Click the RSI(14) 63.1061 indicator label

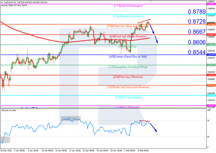point(9,110)
